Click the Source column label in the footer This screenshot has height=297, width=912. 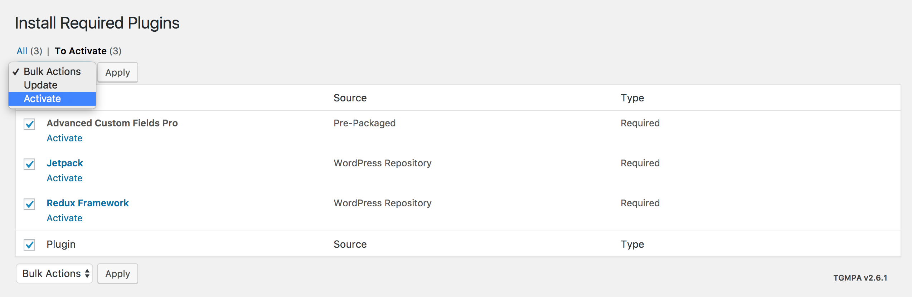350,245
